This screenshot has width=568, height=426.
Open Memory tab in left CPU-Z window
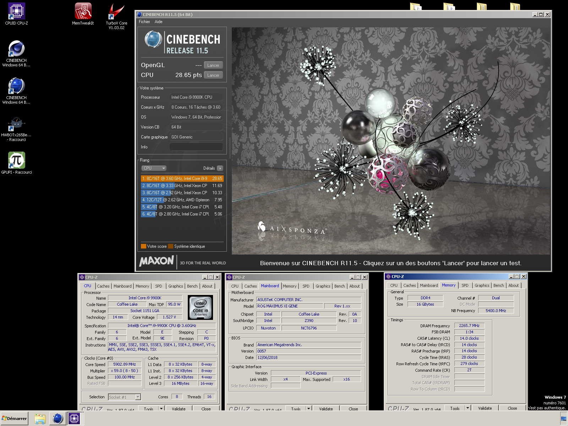[142, 286]
